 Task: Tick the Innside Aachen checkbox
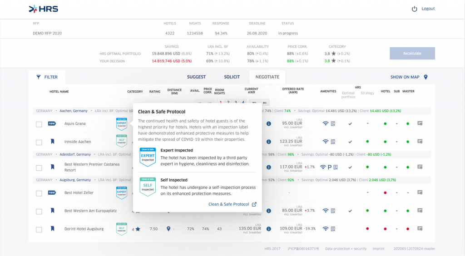[x=39, y=142]
